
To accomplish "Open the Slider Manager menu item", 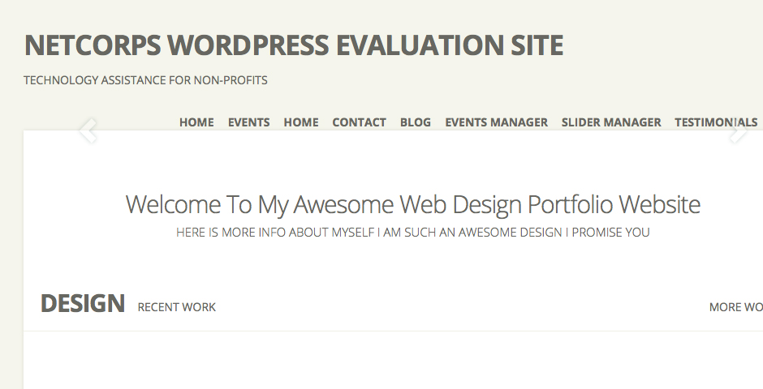I will click(611, 122).
